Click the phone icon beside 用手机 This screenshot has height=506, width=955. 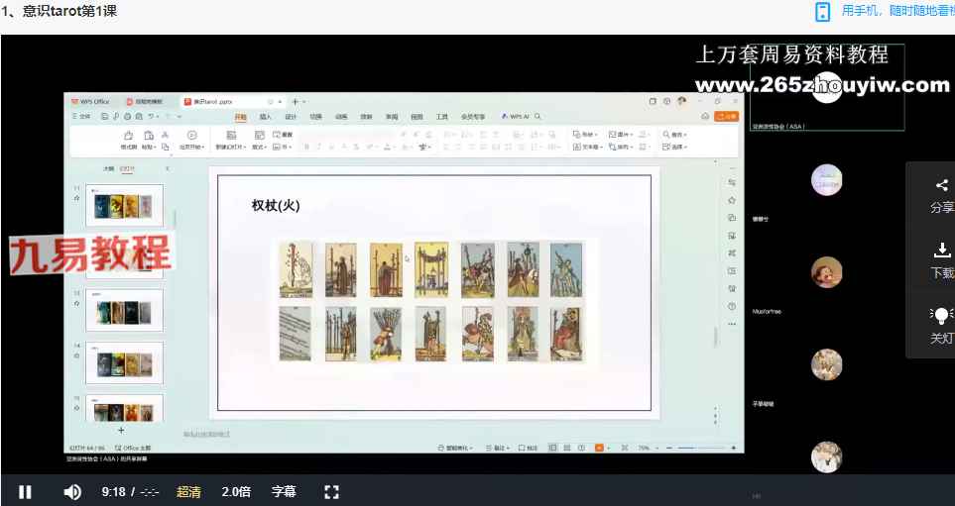coord(822,12)
